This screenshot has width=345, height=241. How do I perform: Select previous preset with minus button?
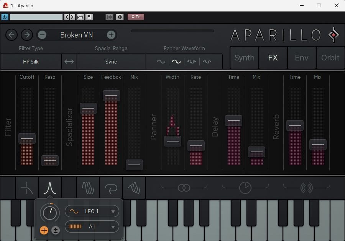click(42, 35)
